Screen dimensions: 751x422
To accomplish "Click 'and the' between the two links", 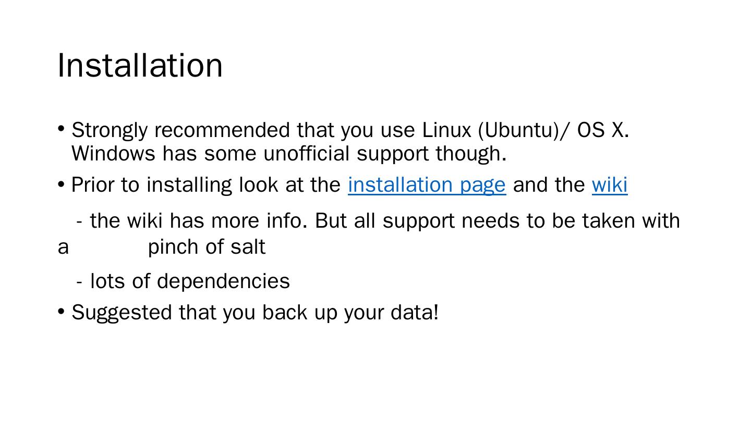I will [549, 185].
